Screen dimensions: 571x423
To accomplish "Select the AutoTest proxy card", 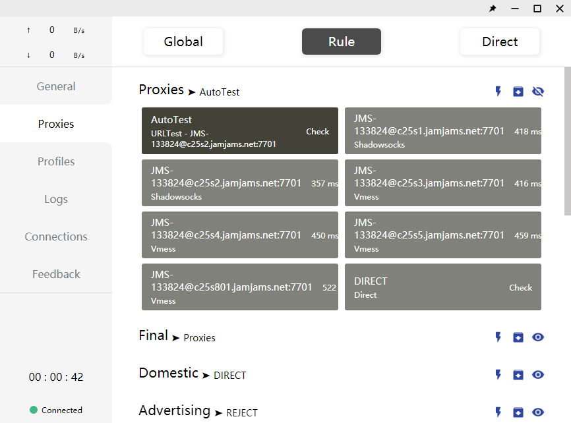I will point(224,130).
